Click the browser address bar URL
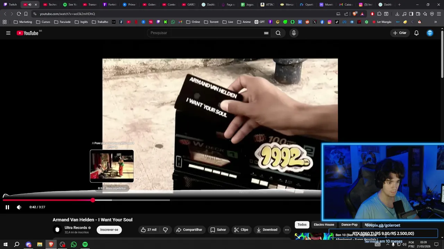This screenshot has height=249, width=444. [x=67, y=14]
